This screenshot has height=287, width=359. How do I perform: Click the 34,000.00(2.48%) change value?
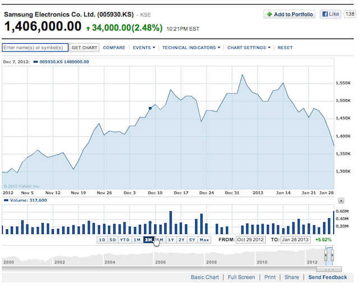point(127,28)
